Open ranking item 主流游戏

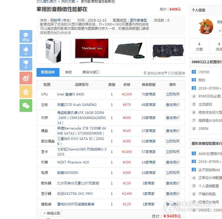pos(205,104)
